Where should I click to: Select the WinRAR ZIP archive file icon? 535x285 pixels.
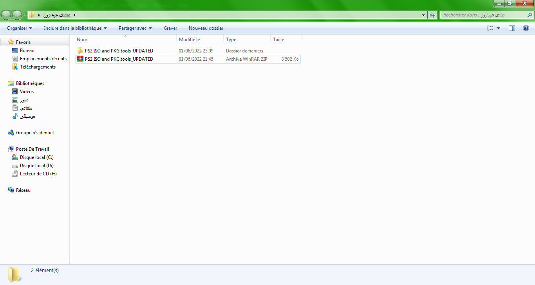point(80,59)
